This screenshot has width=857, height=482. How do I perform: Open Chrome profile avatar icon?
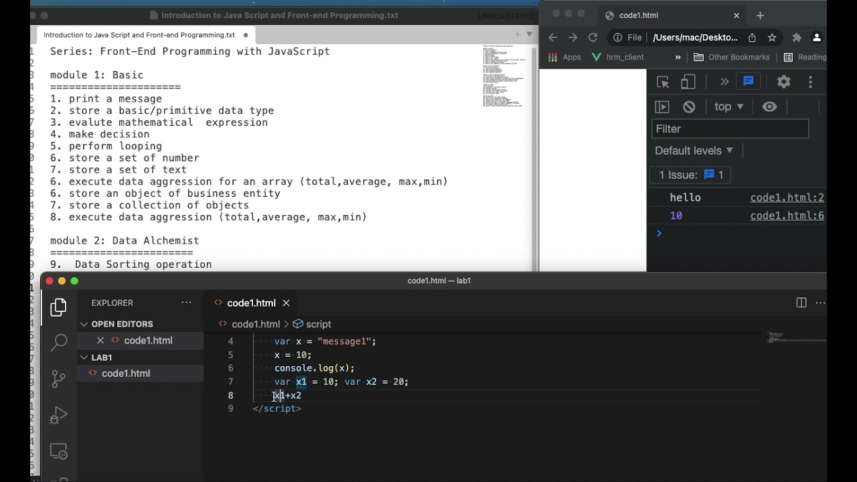(x=817, y=37)
